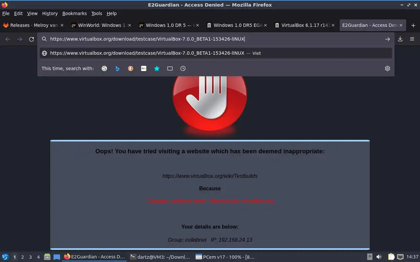This screenshot has width=420, height=262.
Task: Open clipboard manager tray icon
Action: (391, 257)
